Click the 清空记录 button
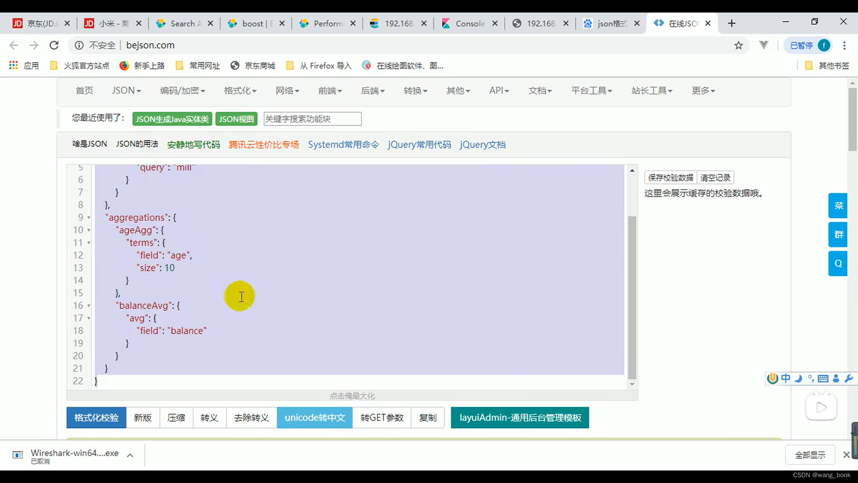The image size is (858, 483). (715, 178)
